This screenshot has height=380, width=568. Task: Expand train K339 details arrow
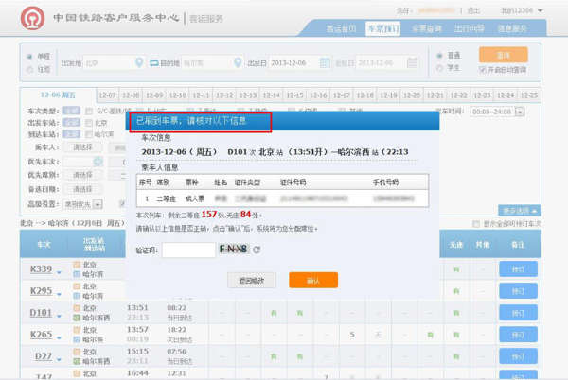coord(57,272)
